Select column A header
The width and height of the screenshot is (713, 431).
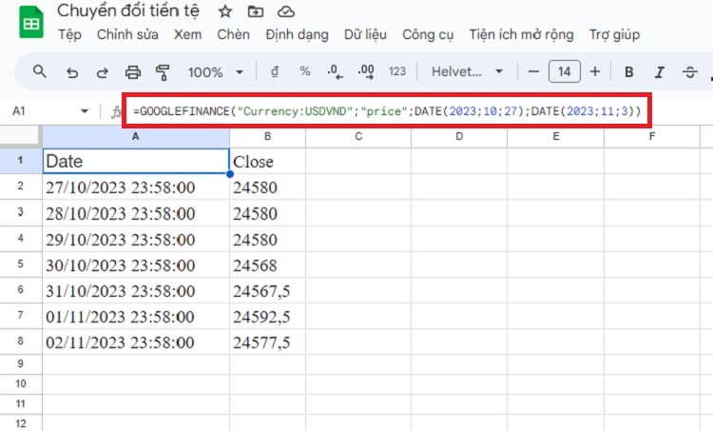point(136,136)
